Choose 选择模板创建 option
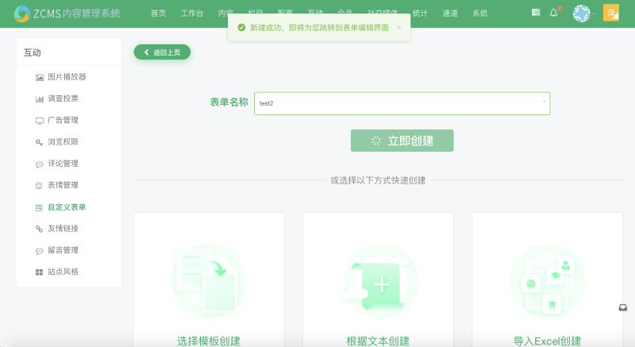 click(x=209, y=341)
